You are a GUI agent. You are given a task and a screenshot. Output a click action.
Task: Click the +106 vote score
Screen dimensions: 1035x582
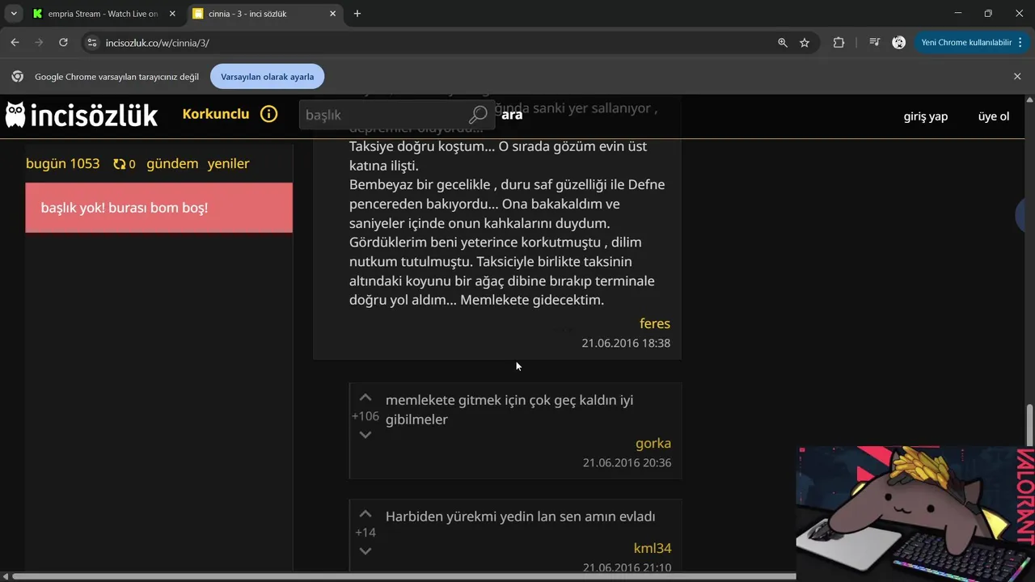coord(365,416)
